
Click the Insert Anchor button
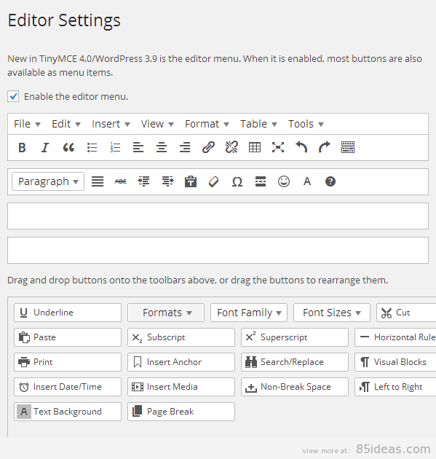(x=181, y=362)
